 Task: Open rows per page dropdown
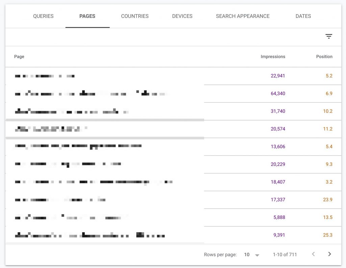(x=251, y=254)
